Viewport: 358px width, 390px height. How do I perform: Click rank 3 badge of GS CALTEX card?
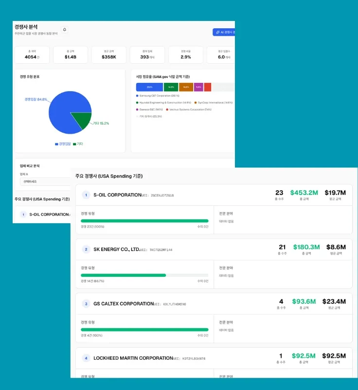(86, 304)
